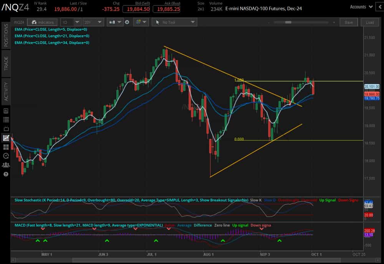Screen dimensions: 384x264
Task: Expand the chart style dropdown arrow
Action: point(120,22)
